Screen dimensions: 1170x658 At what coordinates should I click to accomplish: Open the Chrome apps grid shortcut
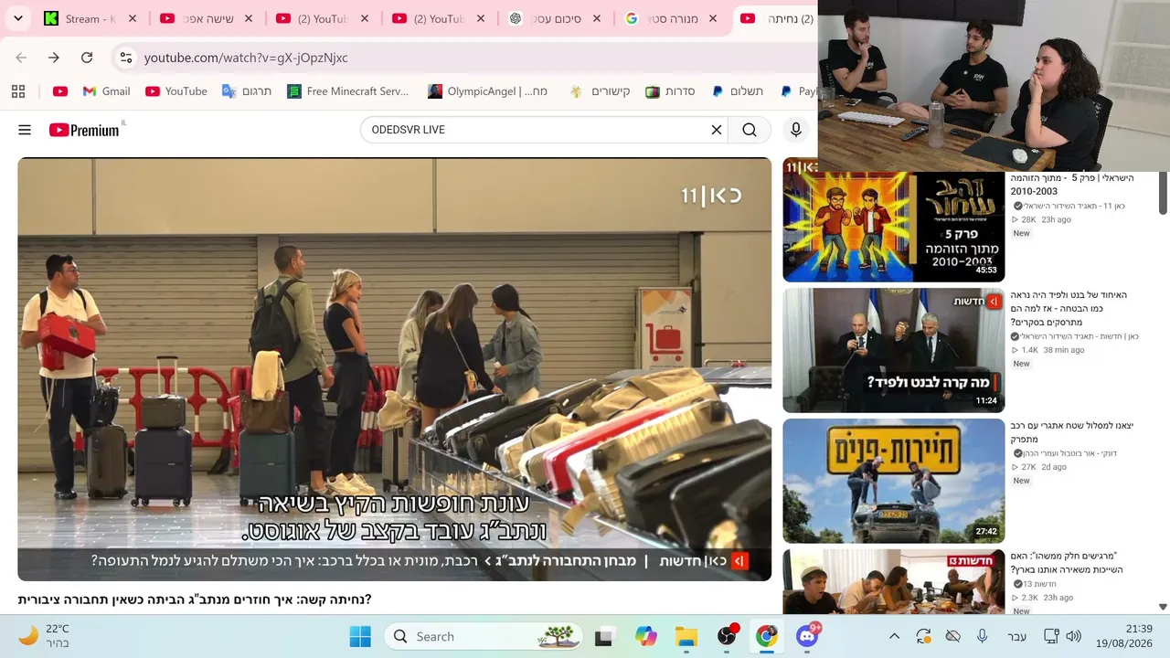tap(18, 91)
